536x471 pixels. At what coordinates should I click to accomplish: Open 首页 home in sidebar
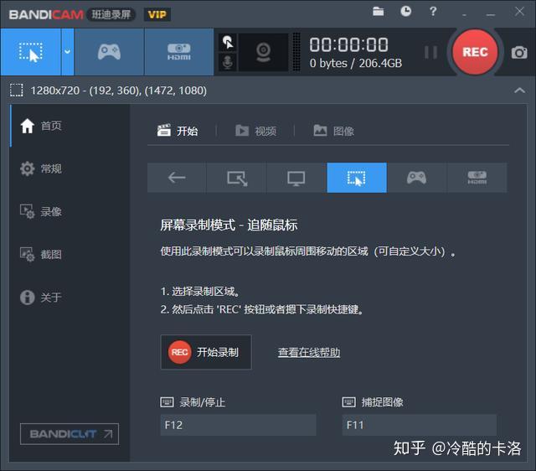(70, 126)
